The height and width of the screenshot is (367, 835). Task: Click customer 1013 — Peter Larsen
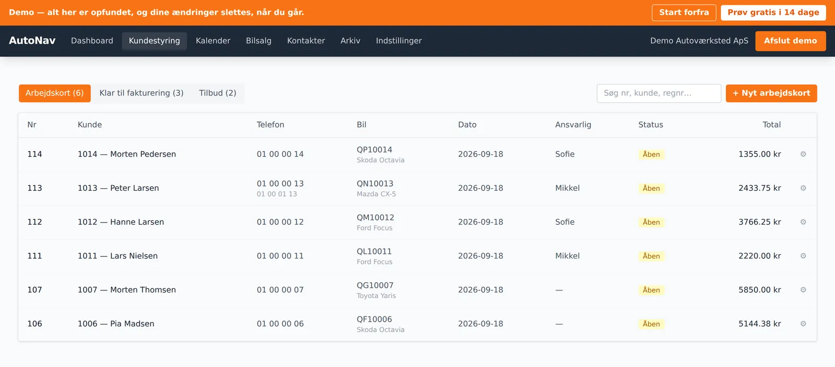click(118, 188)
